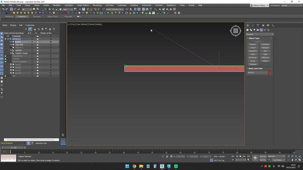303x170 pixels.
Task: Click the Tape helper button
Action: 265,54
